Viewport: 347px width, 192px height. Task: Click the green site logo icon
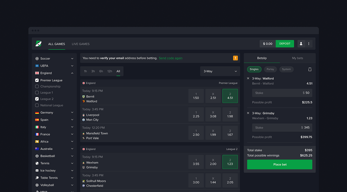point(39,44)
